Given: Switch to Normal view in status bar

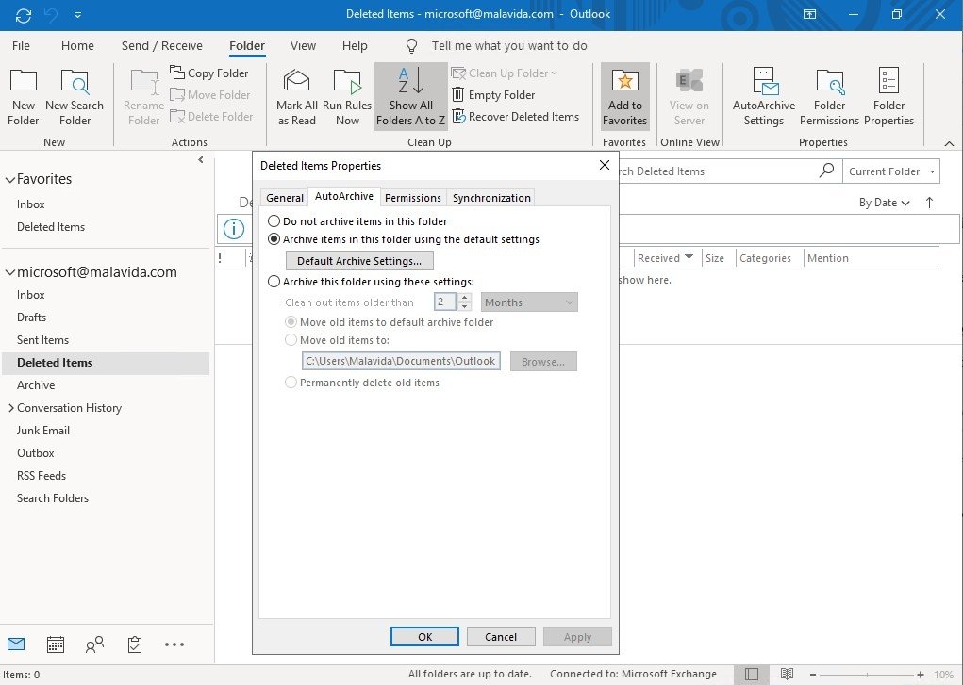Looking at the screenshot, I should tap(751, 674).
